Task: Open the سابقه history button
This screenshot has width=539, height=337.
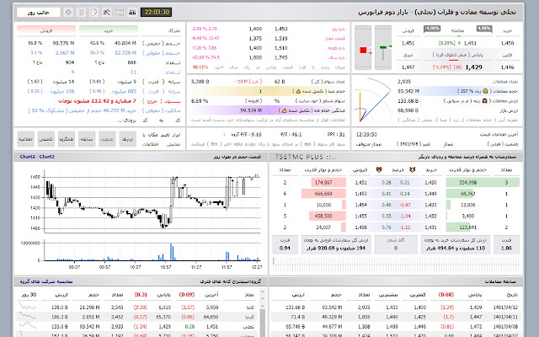Action: coord(87,139)
